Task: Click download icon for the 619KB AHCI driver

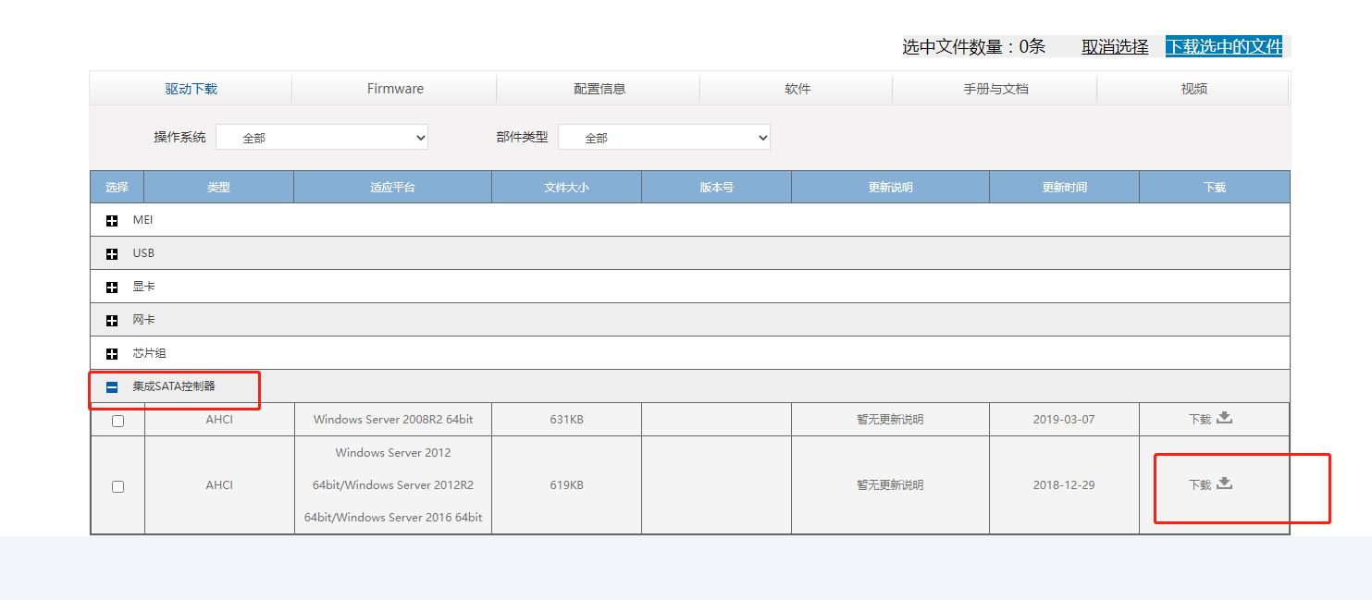Action: point(1224,484)
